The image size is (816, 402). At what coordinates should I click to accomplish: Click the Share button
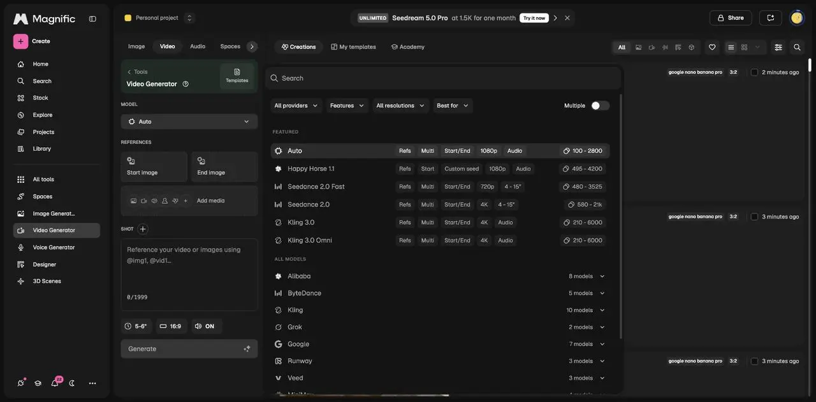click(x=731, y=18)
